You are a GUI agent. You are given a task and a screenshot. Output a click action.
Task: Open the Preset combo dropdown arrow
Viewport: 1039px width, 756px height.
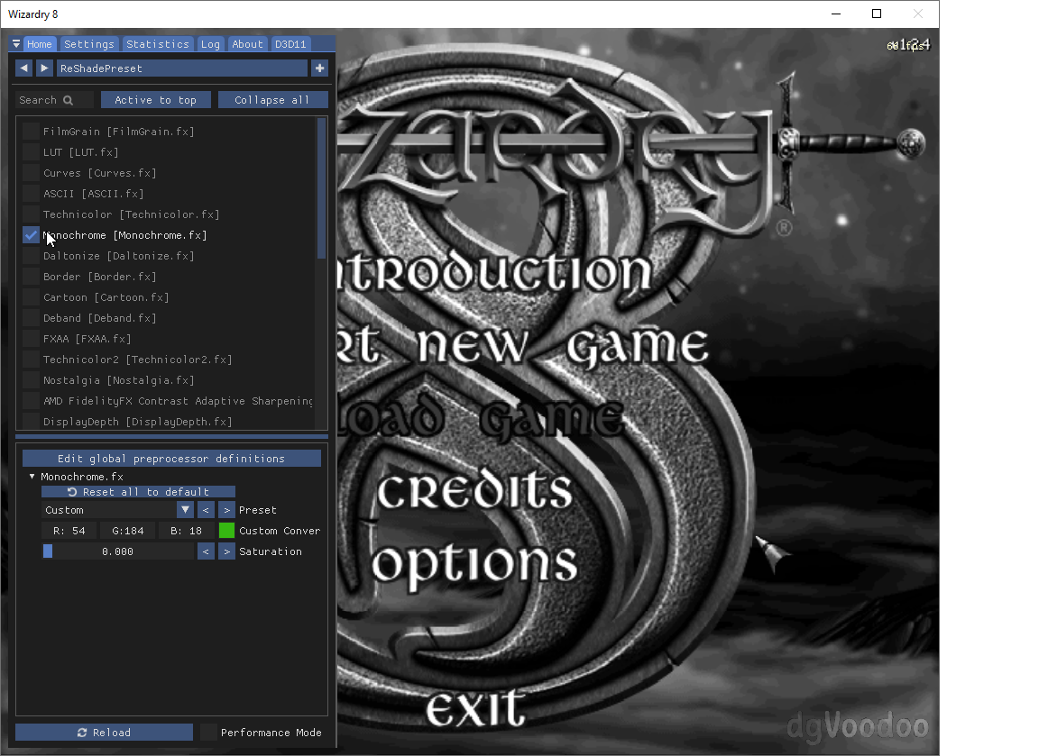tap(186, 510)
